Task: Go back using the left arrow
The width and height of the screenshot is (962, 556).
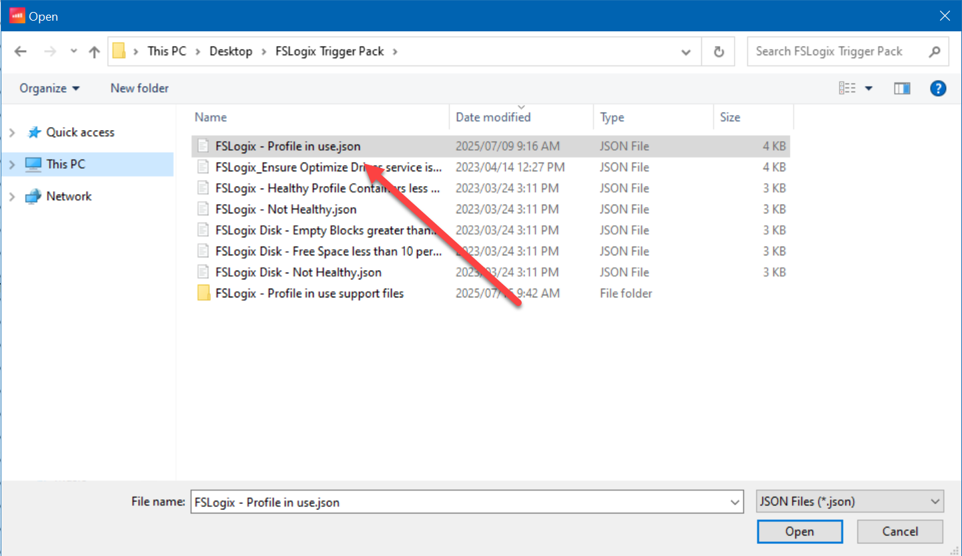Action: point(21,51)
